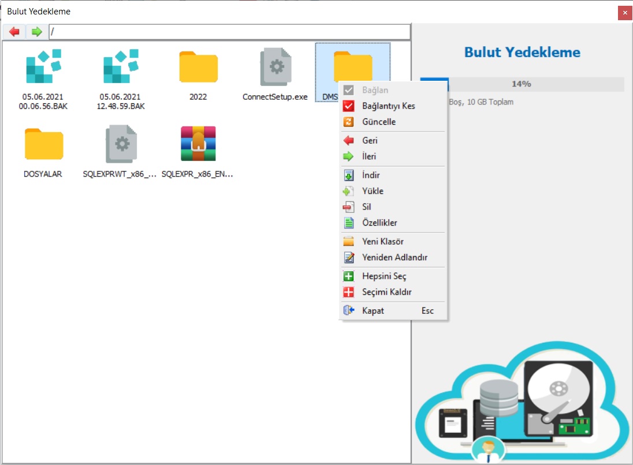This screenshot has height=465, width=633.
Task: Select Sil to delete the item
Action: (366, 207)
